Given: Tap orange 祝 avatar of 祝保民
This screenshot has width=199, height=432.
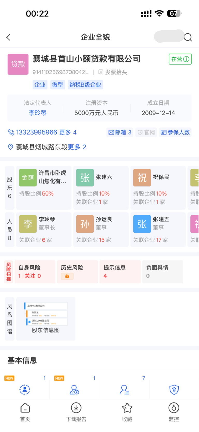Looking at the screenshot, I should pos(142,178).
